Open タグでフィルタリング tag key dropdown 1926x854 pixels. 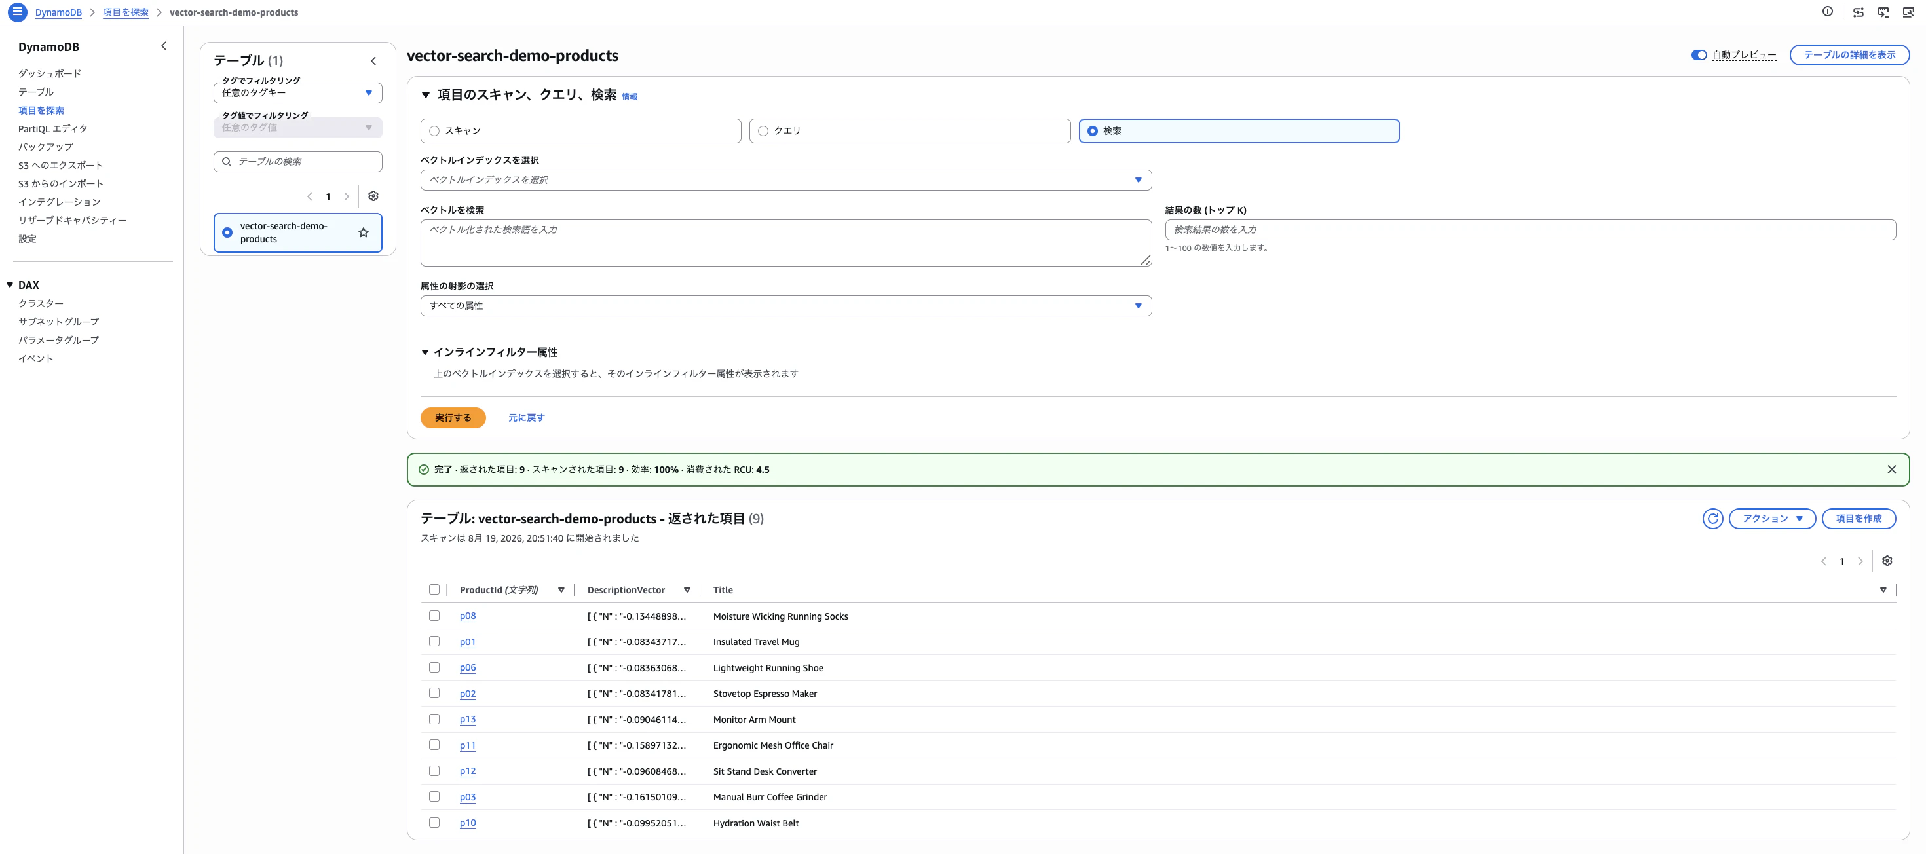click(297, 92)
